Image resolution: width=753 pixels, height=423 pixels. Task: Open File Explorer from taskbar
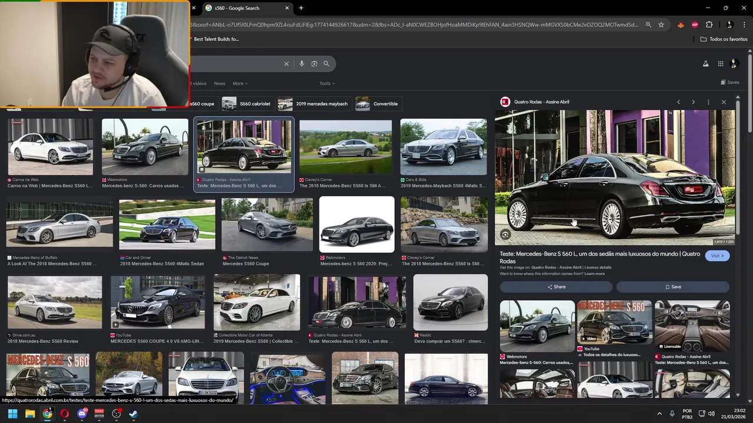click(30, 414)
